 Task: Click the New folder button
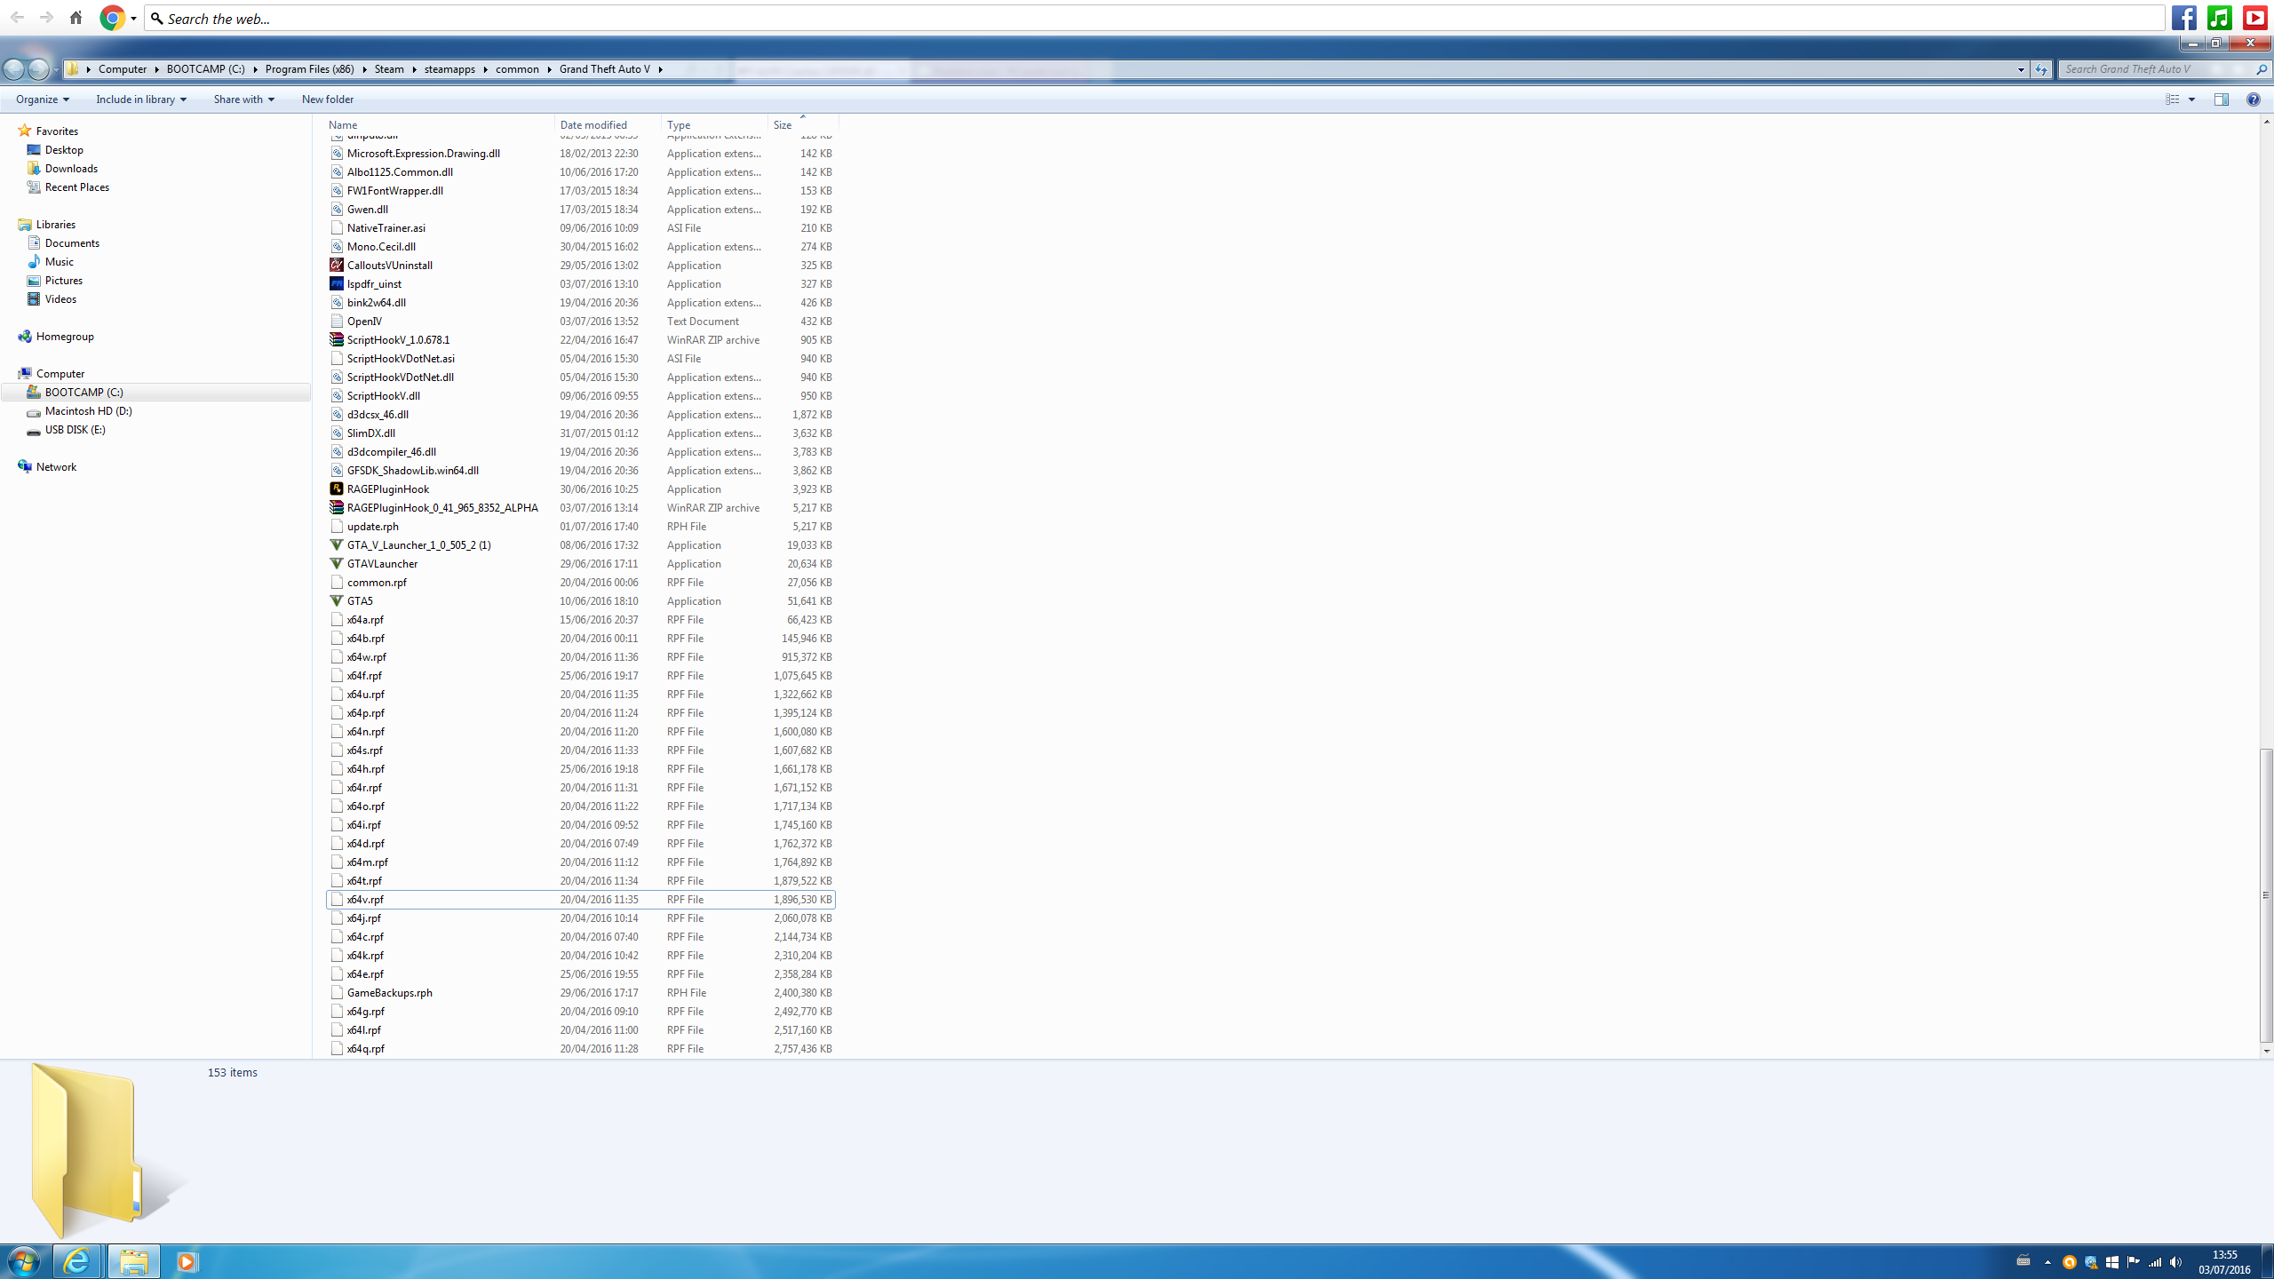pyautogui.click(x=327, y=99)
